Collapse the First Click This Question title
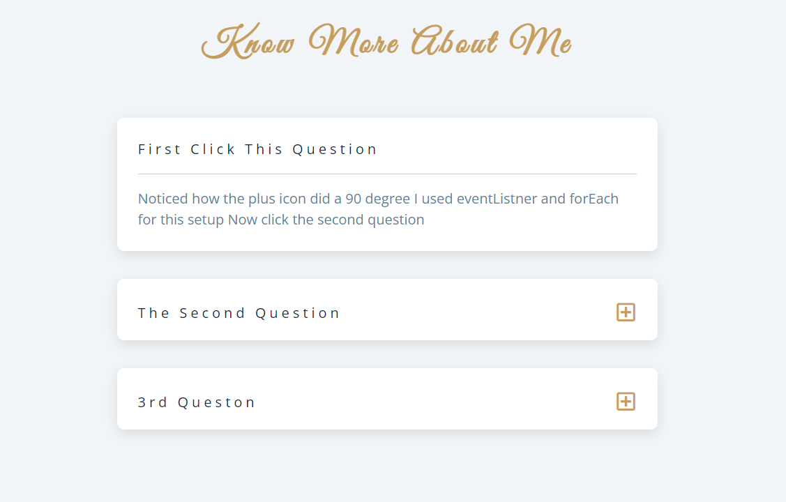The height and width of the screenshot is (502, 786). tap(257, 149)
